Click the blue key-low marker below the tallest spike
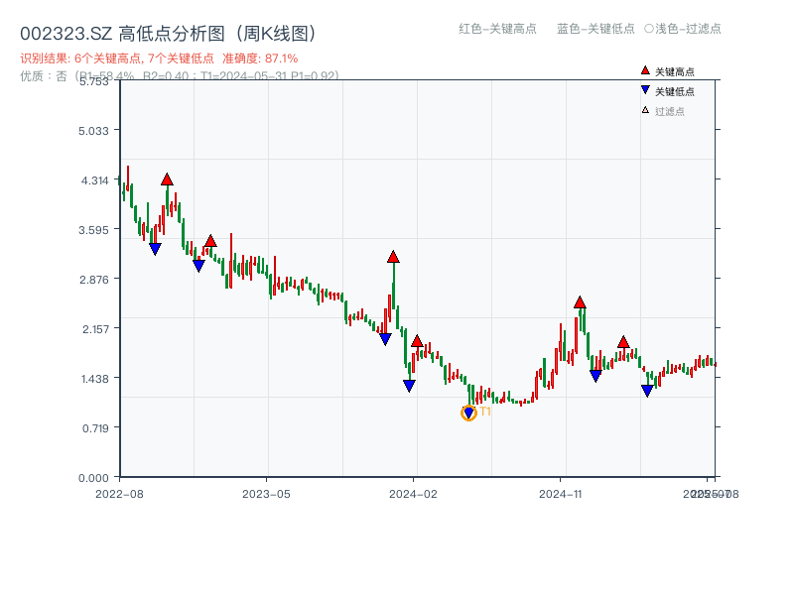The image size is (794, 595). [385, 339]
